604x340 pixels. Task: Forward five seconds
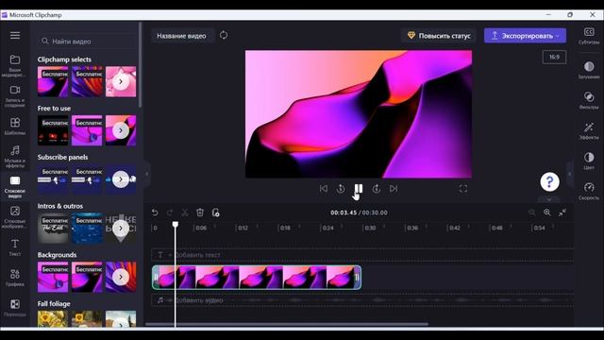[377, 189]
